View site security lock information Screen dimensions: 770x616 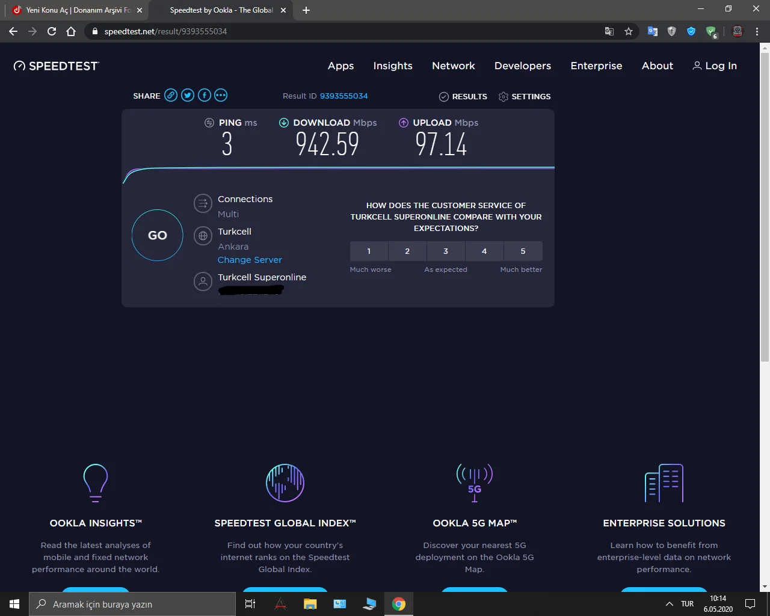coord(94,31)
